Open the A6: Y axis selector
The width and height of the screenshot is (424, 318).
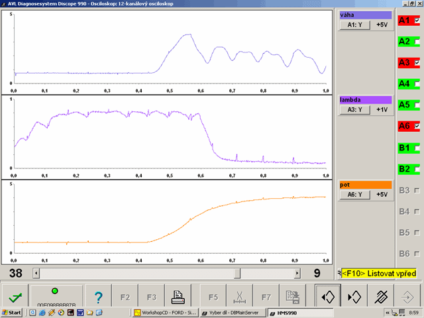pyautogui.click(x=355, y=195)
